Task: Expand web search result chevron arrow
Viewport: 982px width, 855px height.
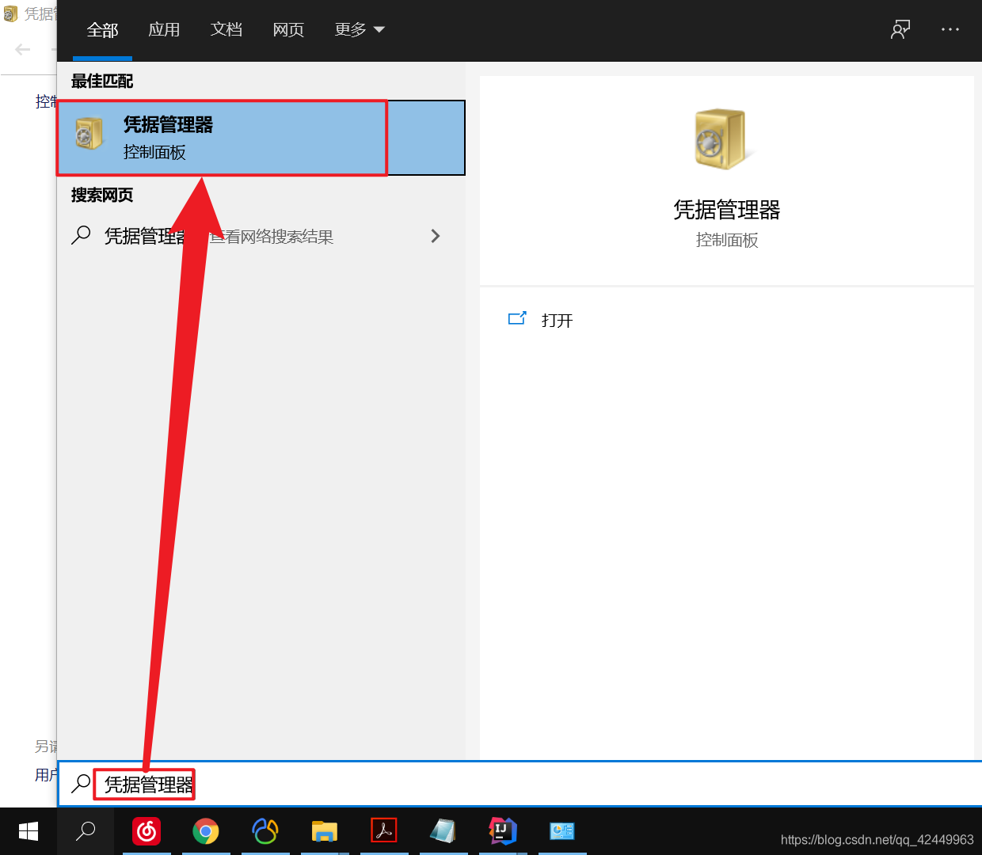Action: [x=435, y=236]
